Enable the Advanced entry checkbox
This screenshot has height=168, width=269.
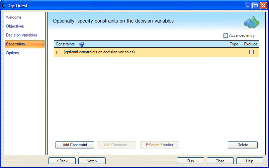pyautogui.click(x=225, y=35)
